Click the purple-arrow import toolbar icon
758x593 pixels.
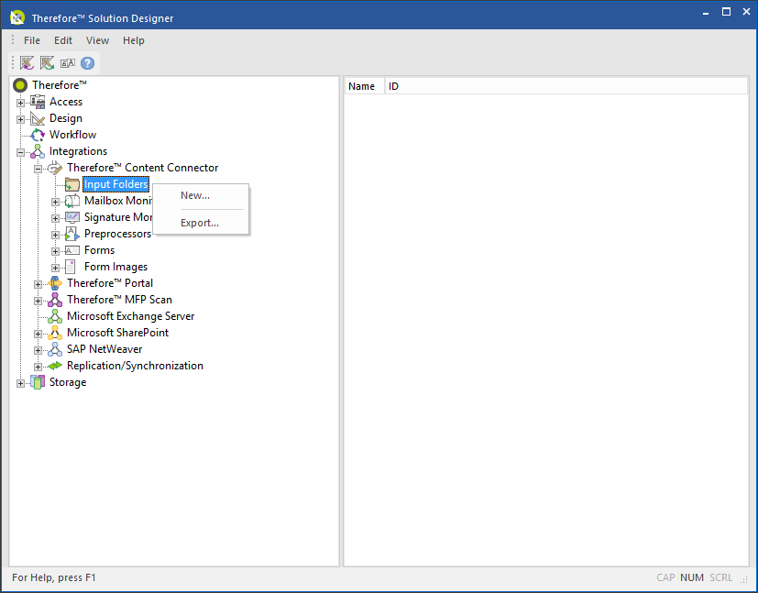(x=27, y=62)
